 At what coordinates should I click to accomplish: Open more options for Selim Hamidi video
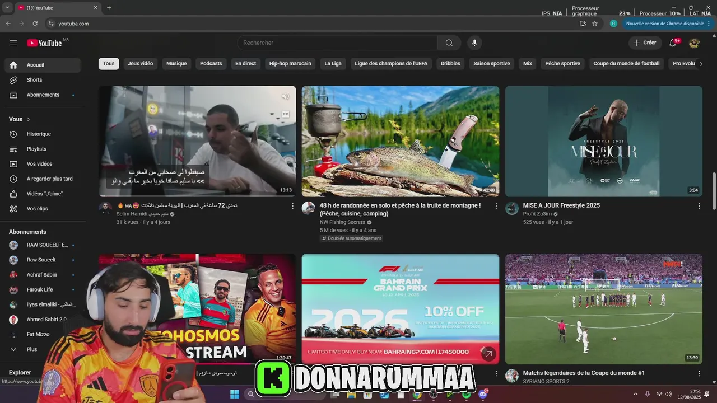click(292, 206)
